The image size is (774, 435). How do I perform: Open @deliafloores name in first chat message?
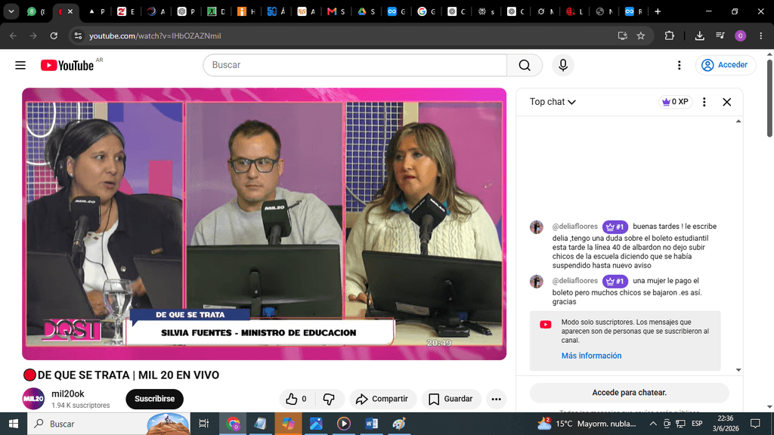tap(574, 227)
